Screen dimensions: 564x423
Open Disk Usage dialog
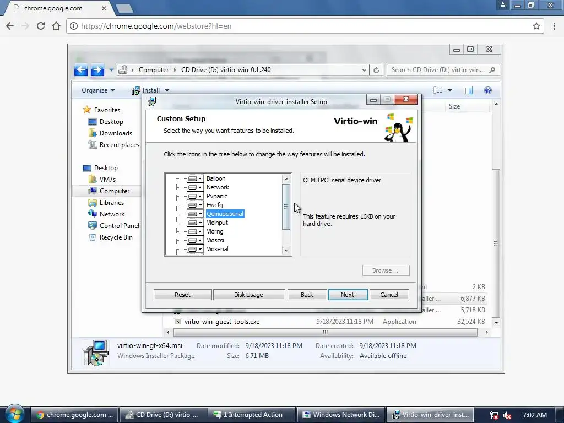248,295
